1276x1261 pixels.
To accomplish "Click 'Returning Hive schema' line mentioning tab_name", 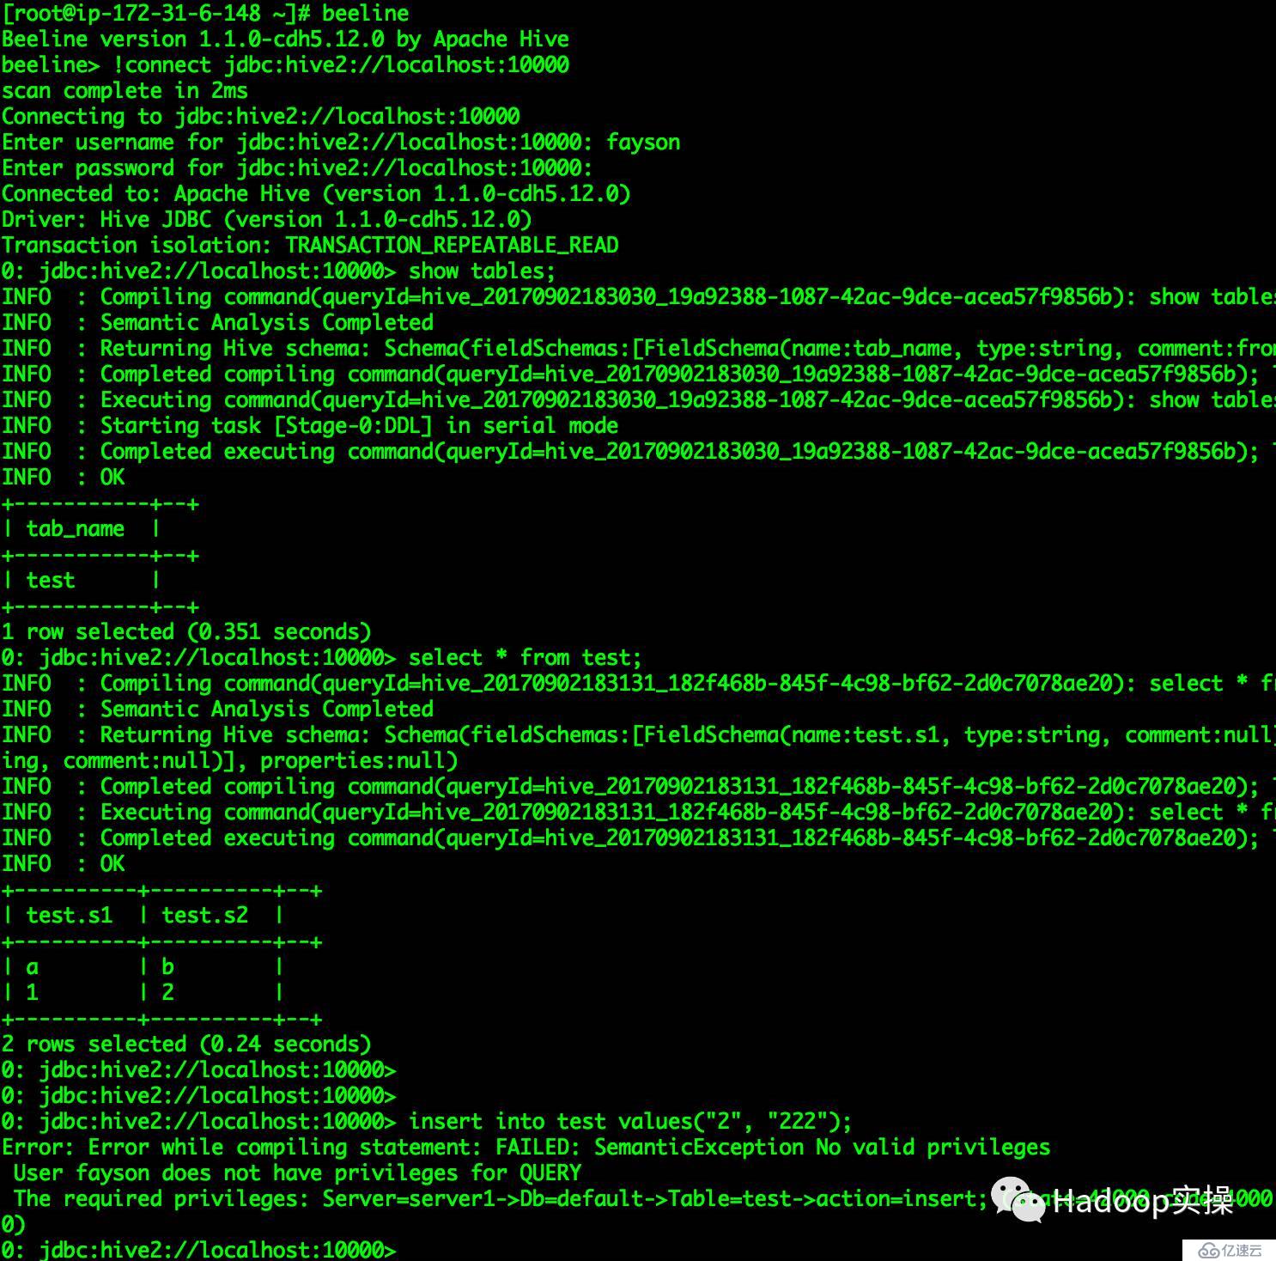I will [638, 348].
